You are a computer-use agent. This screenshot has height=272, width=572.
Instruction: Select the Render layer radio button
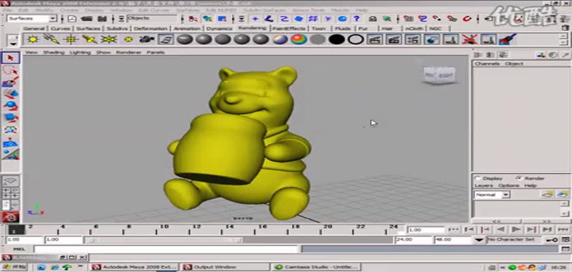[519, 178]
